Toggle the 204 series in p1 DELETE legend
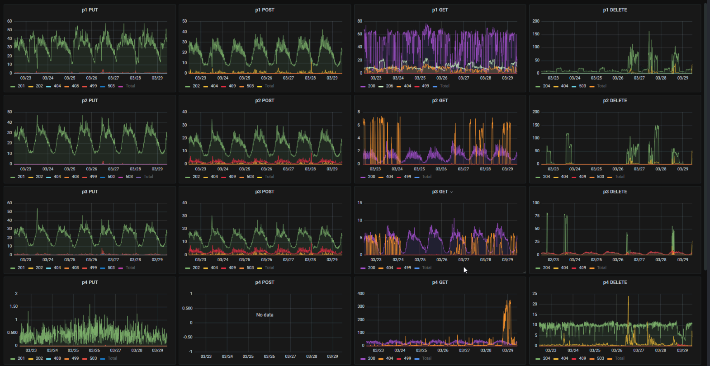The image size is (710, 366). coord(546,86)
